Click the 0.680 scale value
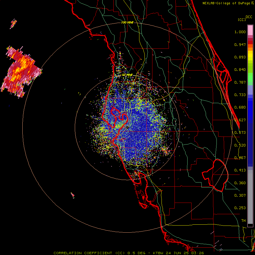Image resolution: width=255 pixels, height=255 pixels. tap(240, 107)
